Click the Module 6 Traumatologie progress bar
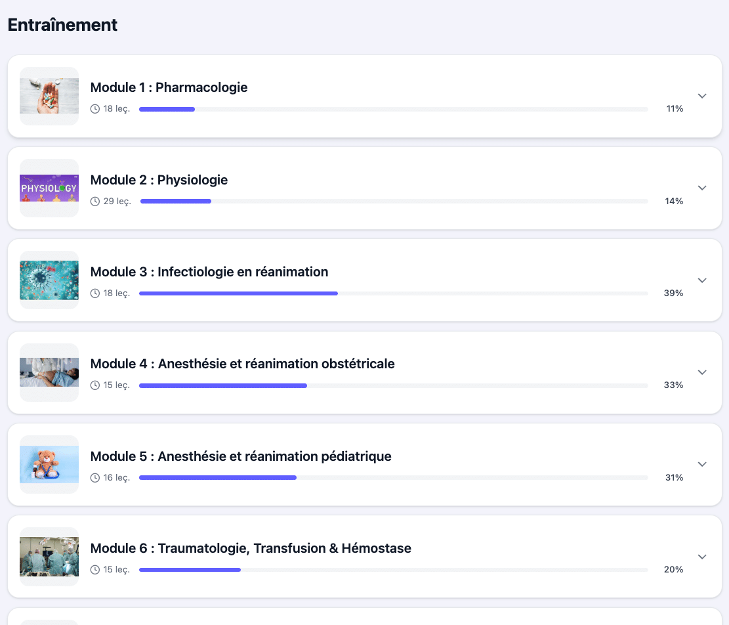Screen dimensions: 729x625 (x=393, y=570)
